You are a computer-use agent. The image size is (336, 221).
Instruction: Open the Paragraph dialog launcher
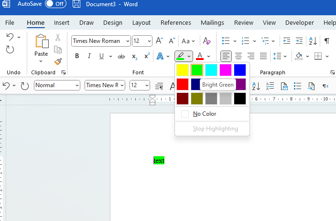tap(332, 72)
